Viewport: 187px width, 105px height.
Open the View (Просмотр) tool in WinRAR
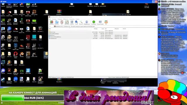click(67, 22)
